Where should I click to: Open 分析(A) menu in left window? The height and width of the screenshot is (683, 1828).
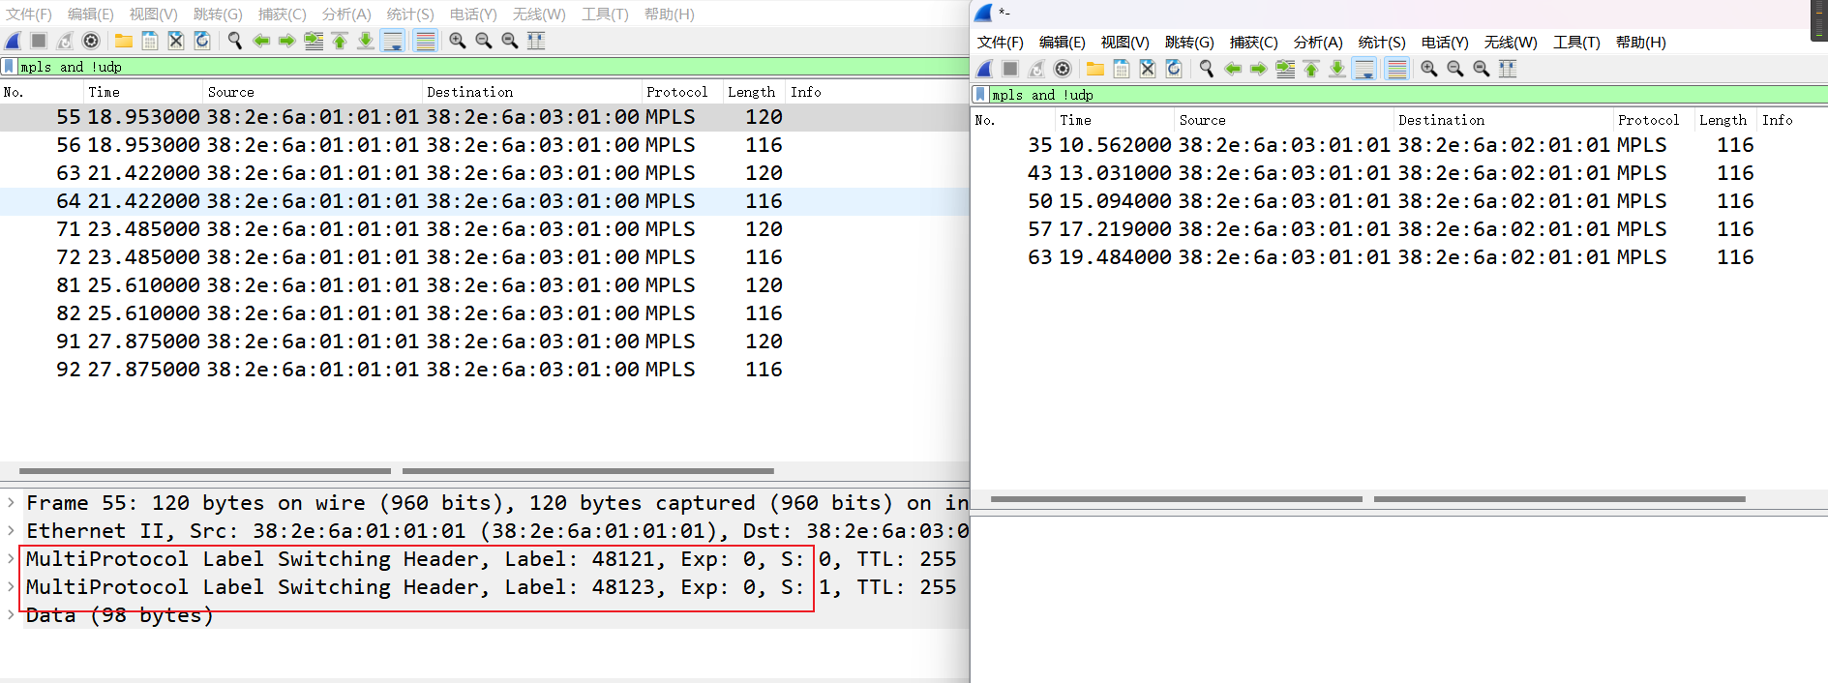tap(346, 15)
